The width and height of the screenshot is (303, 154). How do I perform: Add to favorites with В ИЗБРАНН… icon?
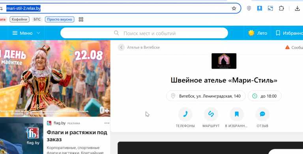coord(237,114)
